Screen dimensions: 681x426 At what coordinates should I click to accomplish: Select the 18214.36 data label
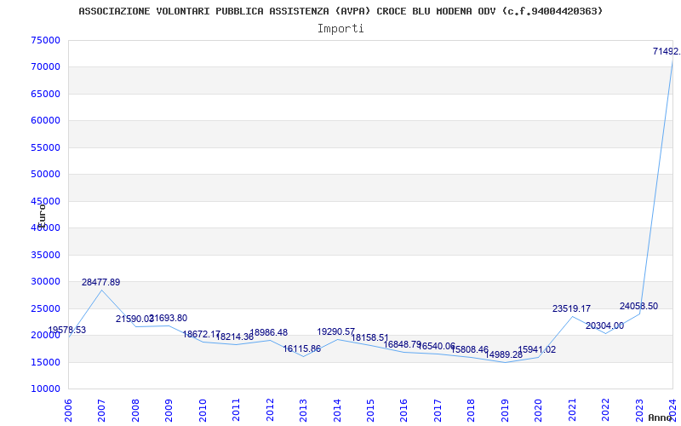pyautogui.click(x=235, y=337)
